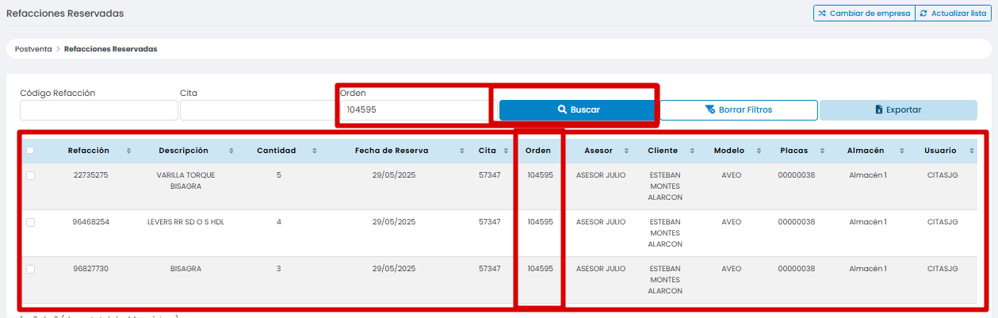Check the row checkbox for refacción 96468254
This screenshot has height=318, width=998.
(x=30, y=223)
